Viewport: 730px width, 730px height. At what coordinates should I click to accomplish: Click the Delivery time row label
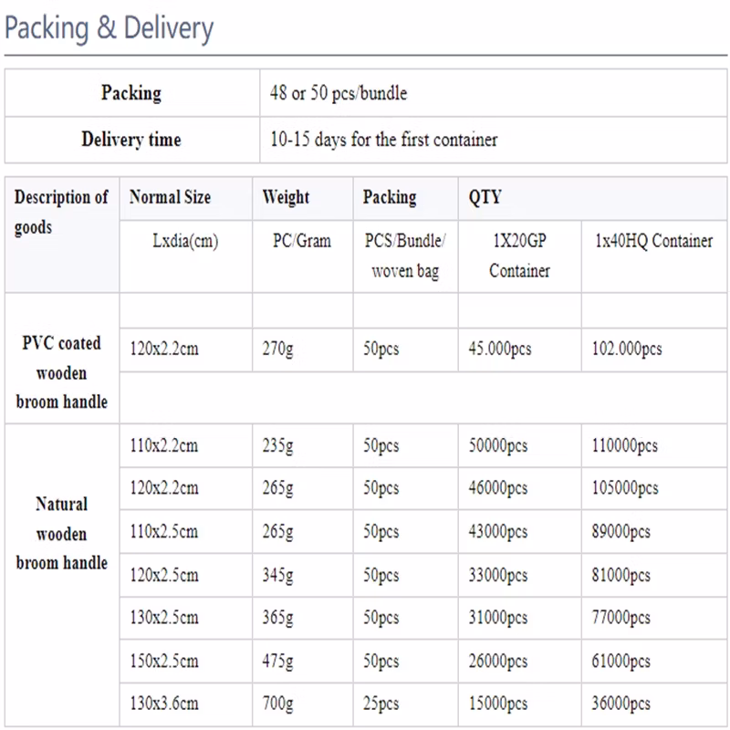tap(131, 140)
